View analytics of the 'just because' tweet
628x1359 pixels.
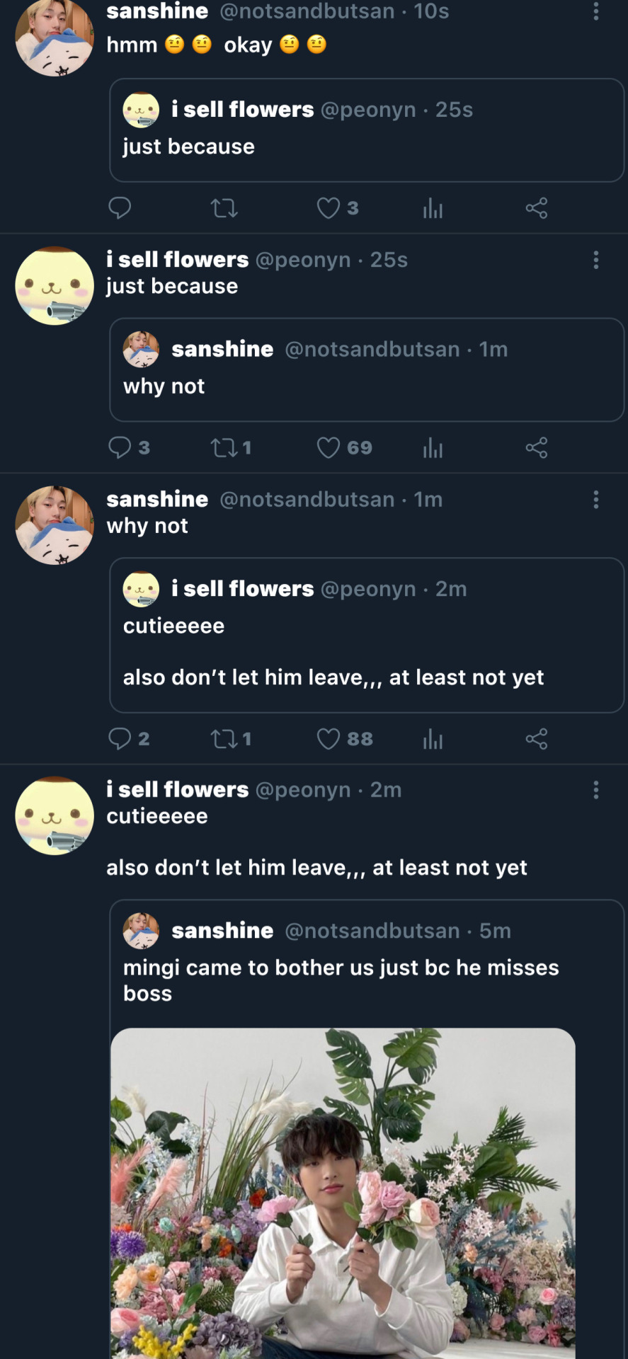tap(433, 447)
